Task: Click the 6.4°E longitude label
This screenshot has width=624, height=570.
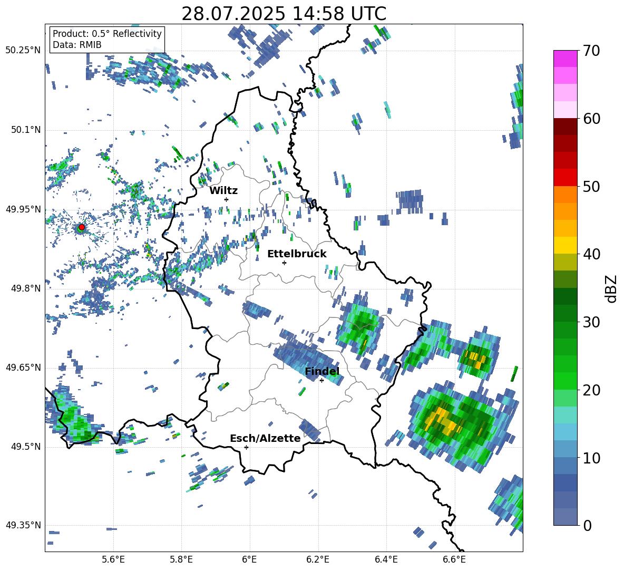Action: coord(386,559)
